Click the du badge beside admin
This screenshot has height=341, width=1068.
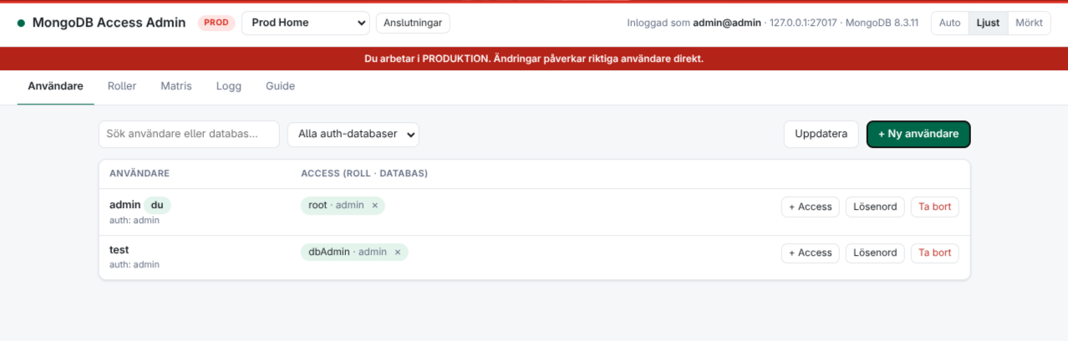click(157, 204)
